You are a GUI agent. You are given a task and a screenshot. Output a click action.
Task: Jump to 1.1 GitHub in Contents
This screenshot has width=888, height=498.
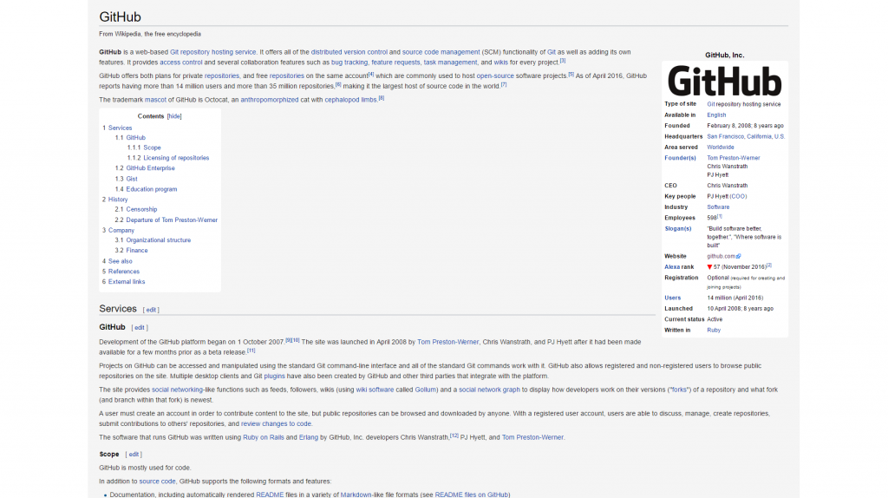click(x=136, y=138)
